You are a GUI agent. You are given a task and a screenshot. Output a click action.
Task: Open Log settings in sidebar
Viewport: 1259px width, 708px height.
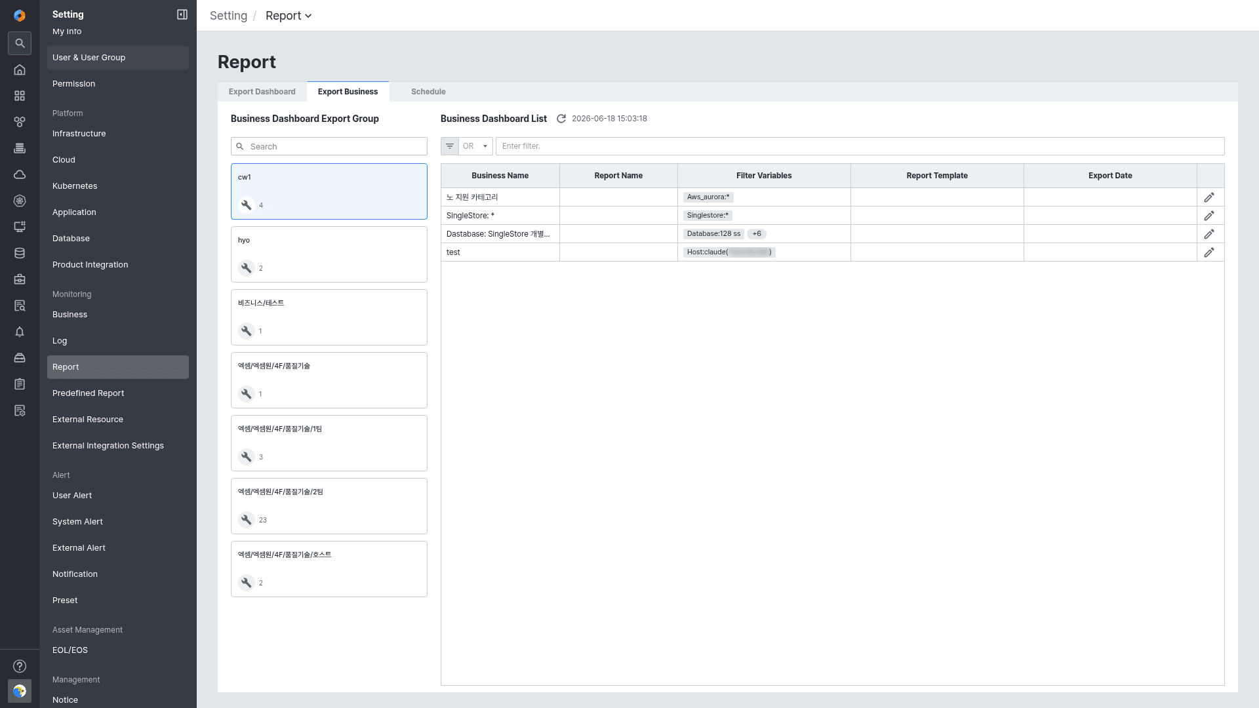tap(118, 341)
